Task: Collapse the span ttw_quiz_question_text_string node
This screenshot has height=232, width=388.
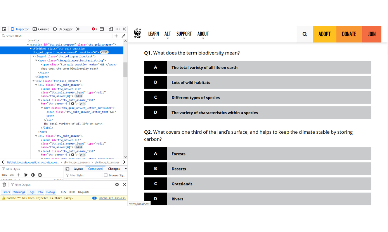Action: click(36, 60)
